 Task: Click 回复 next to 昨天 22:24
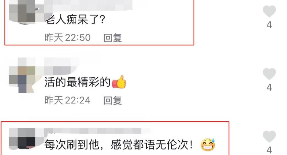[x=113, y=101]
